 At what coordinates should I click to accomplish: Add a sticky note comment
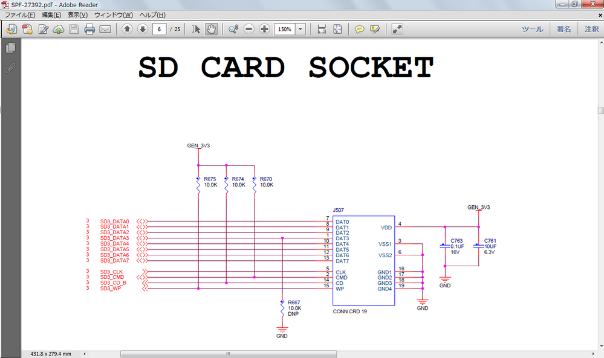[360, 28]
